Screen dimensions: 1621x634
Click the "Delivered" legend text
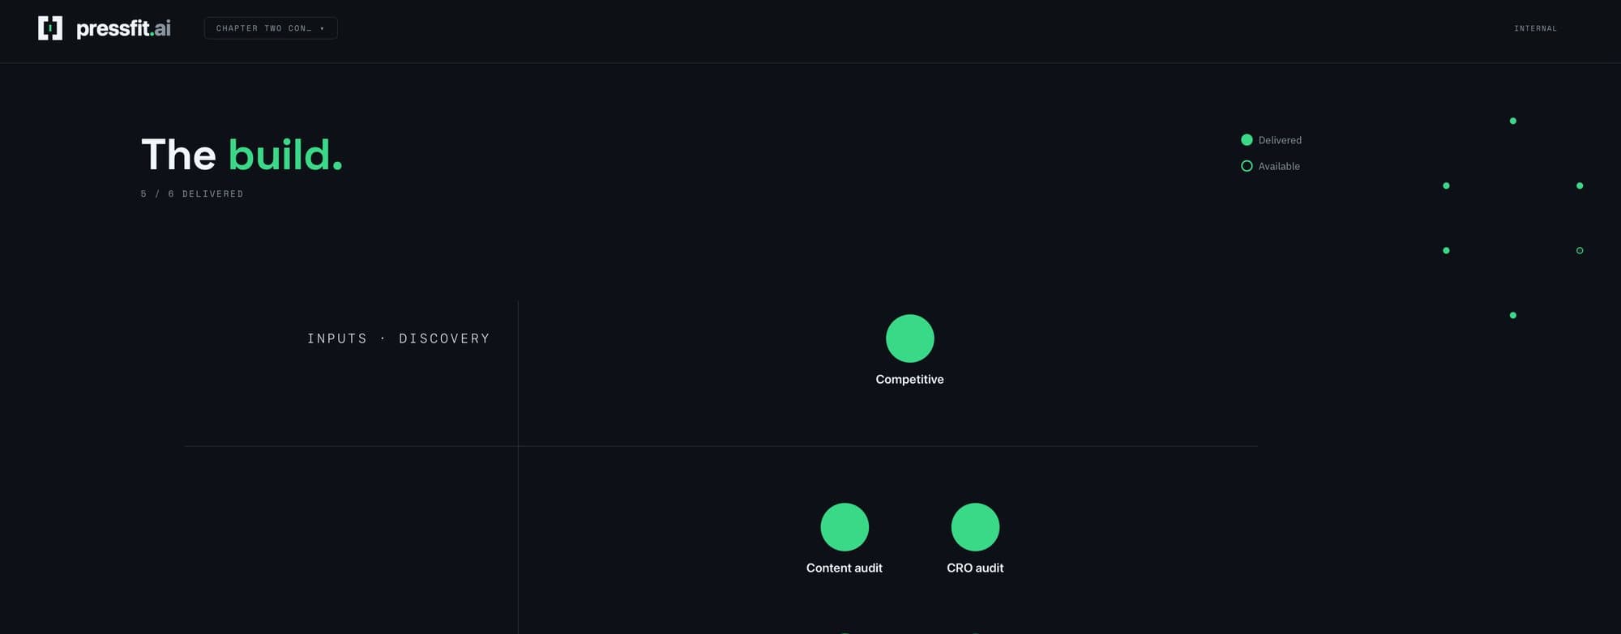(1280, 140)
